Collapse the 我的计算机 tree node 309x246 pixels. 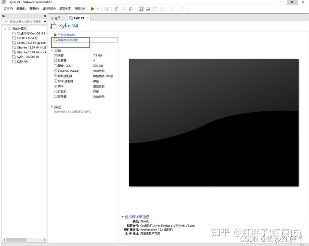(5, 29)
